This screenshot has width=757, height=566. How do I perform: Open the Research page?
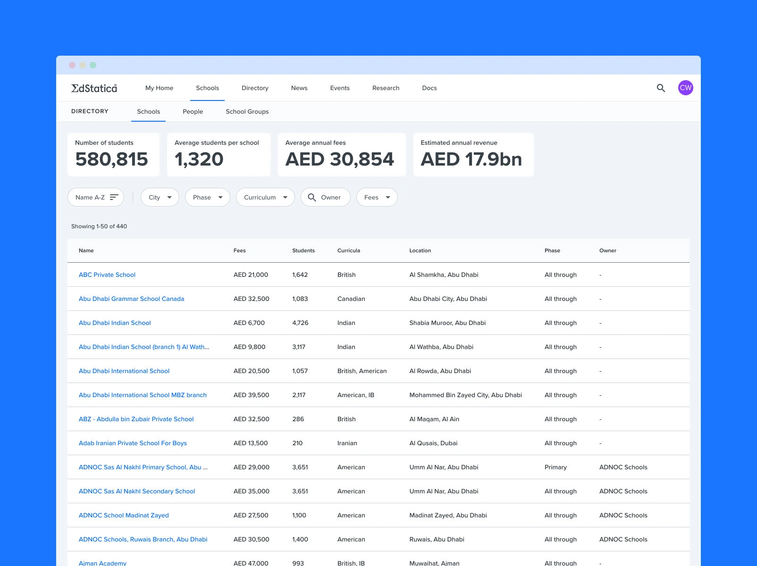[386, 88]
